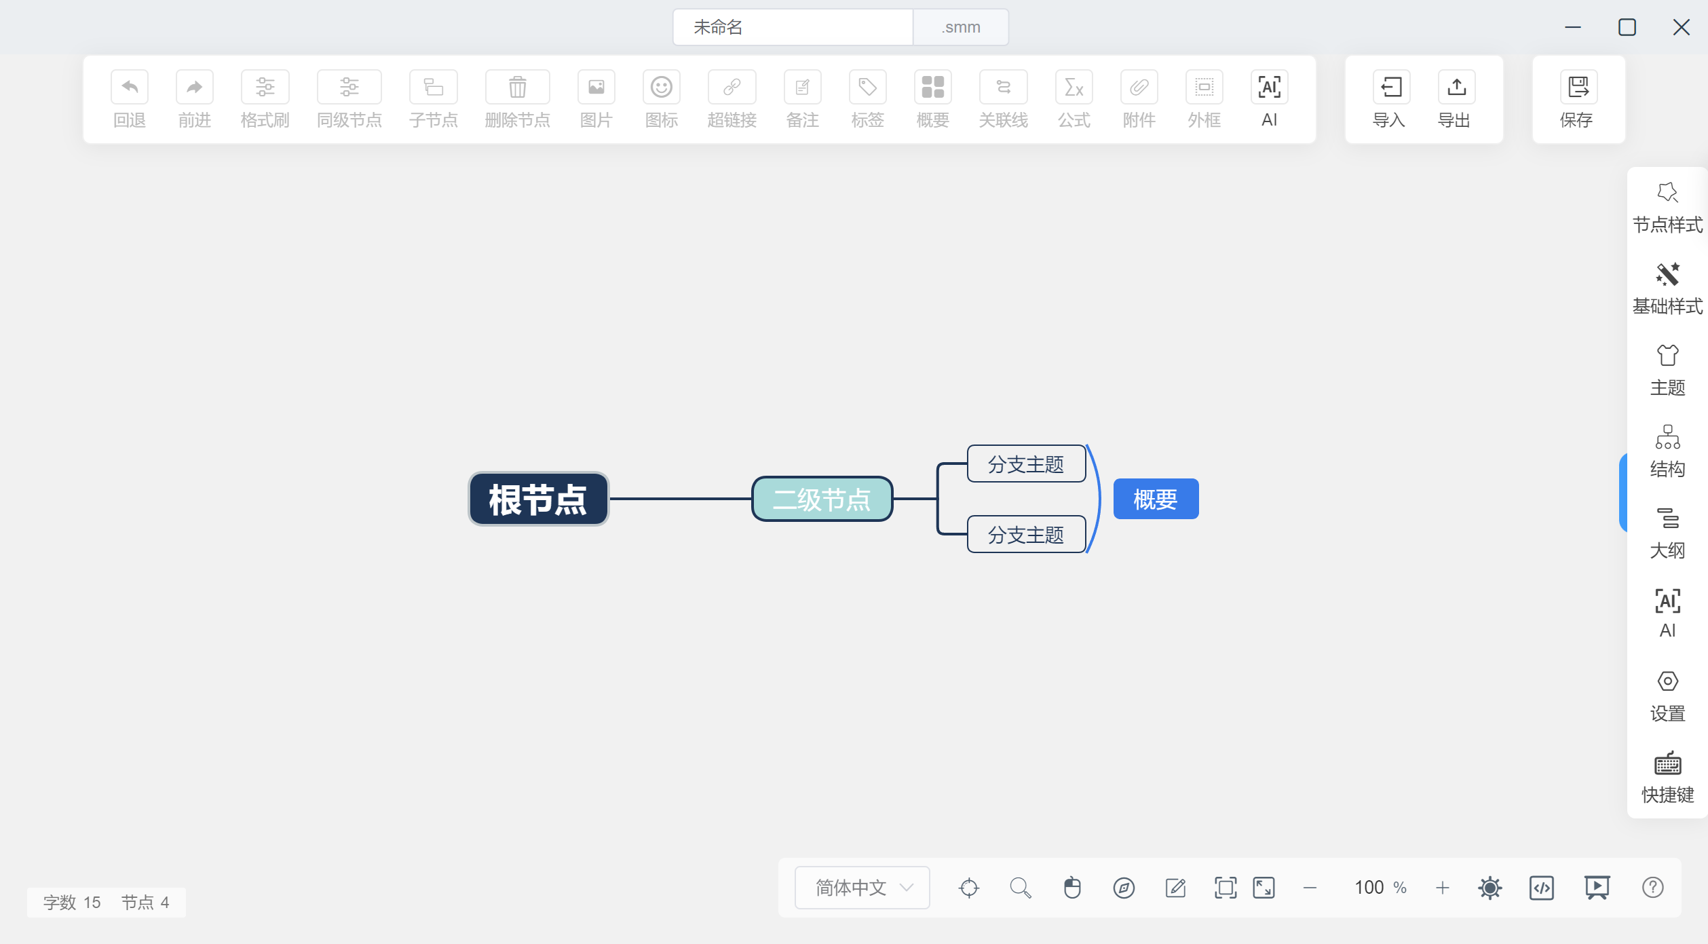
Task: Open the 导出 (export) menu
Action: click(x=1455, y=99)
